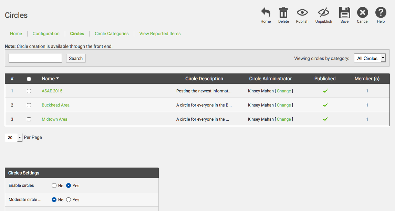Switch to the Circle Categories tab

pyautogui.click(x=112, y=33)
